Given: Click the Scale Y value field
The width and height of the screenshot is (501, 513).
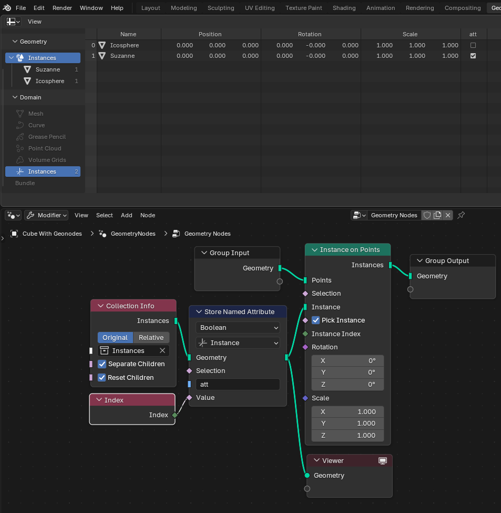Looking at the screenshot, I should pyautogui.click(x=347, y=424).
